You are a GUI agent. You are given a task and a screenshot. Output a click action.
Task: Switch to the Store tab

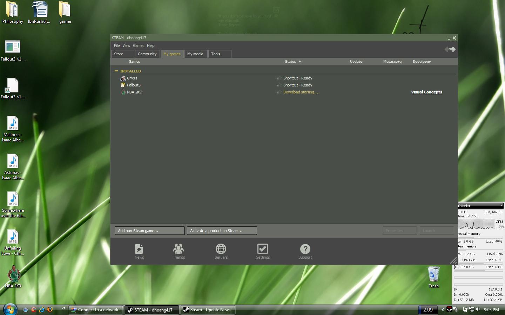tap(123, 54)
